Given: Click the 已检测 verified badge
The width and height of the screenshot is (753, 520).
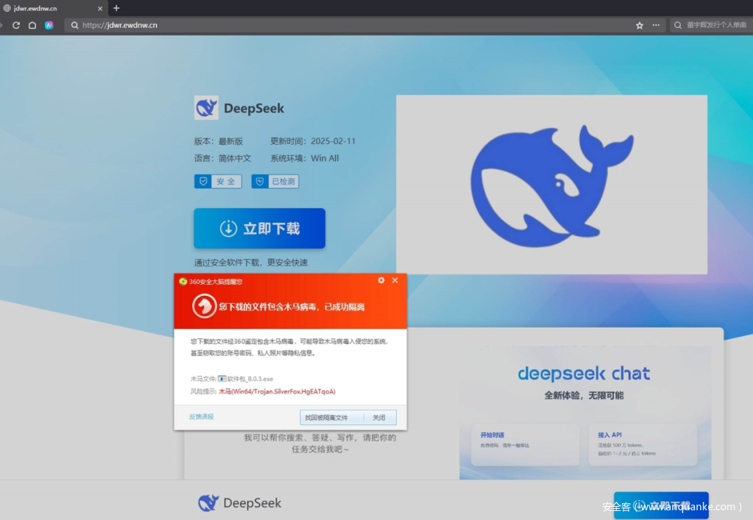Looking at the screenshot, I should [x=275, y=182].
